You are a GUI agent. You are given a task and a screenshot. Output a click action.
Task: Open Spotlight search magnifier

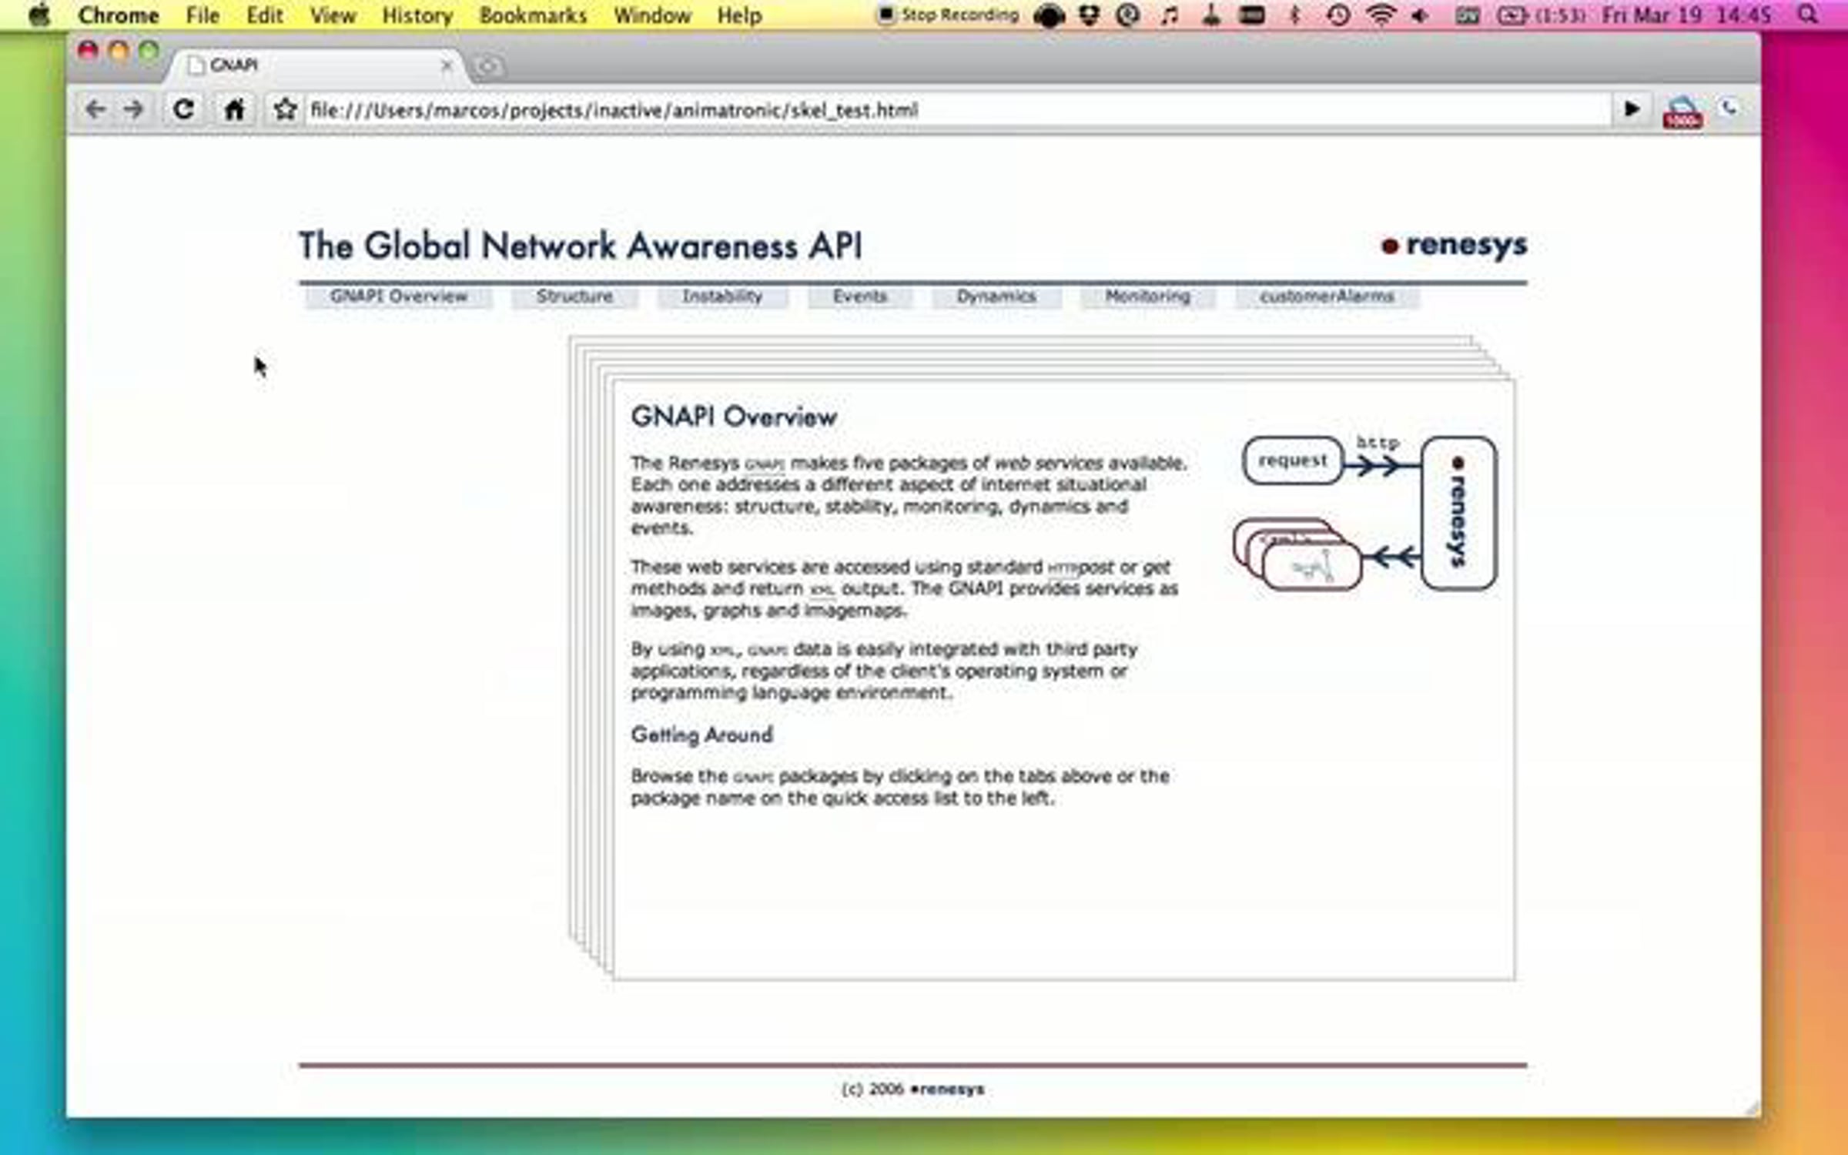coord(1808,15)
